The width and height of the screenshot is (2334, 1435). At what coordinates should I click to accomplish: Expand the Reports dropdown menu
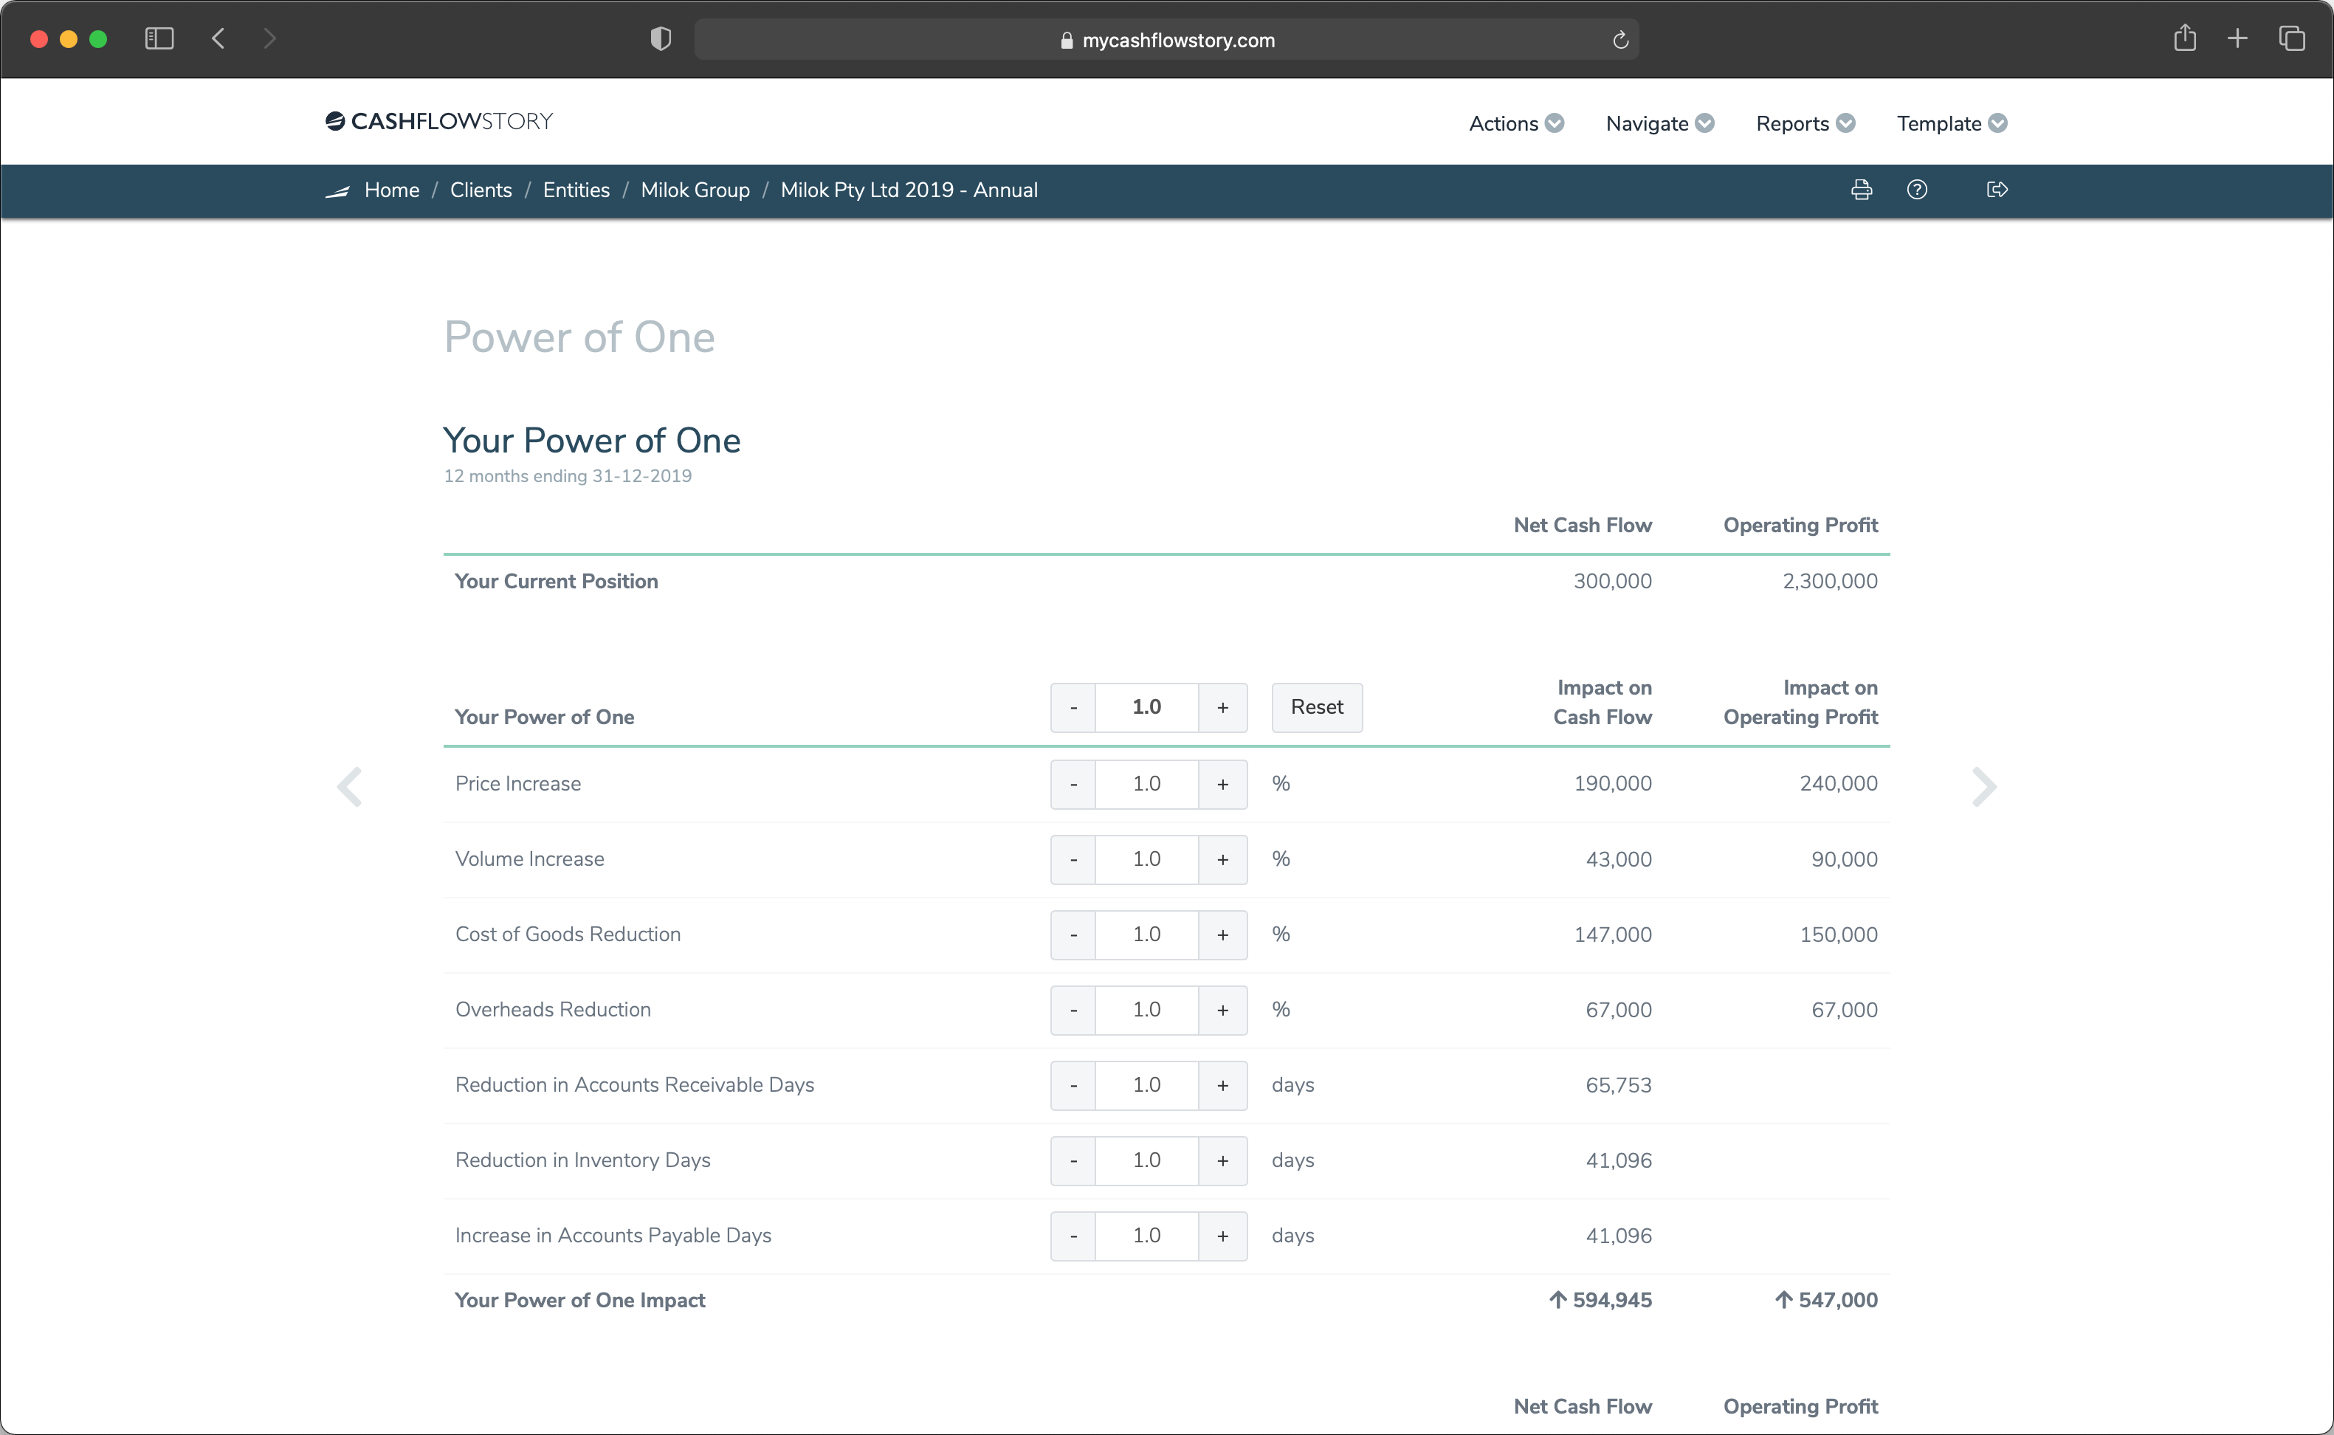(1804, 122)
